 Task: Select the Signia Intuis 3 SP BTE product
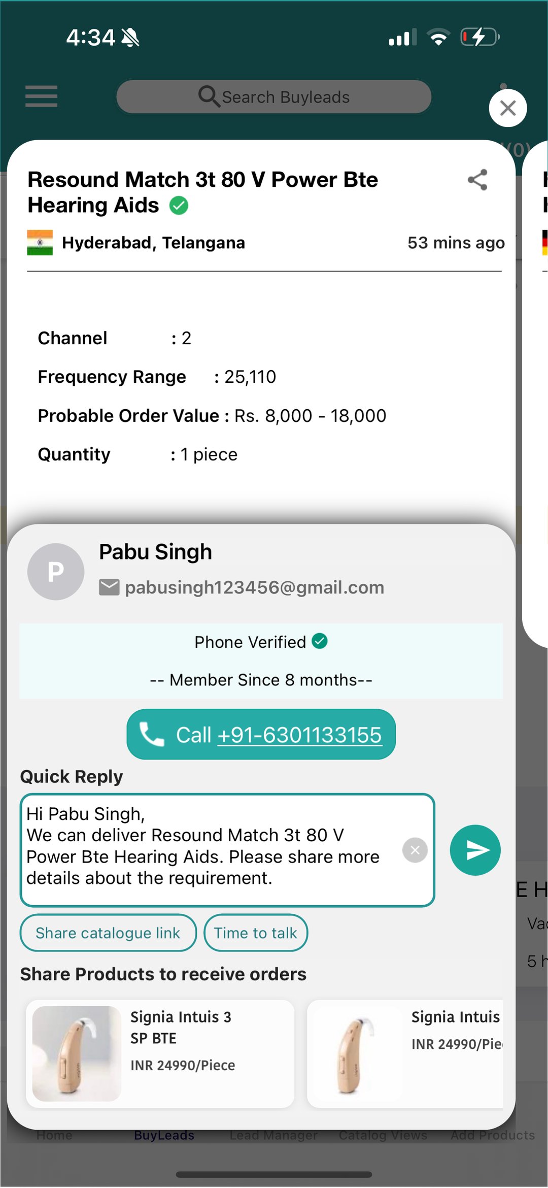tap(160, 1053)
